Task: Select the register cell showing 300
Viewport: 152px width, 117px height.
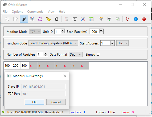Action: [x=25, y=66]
